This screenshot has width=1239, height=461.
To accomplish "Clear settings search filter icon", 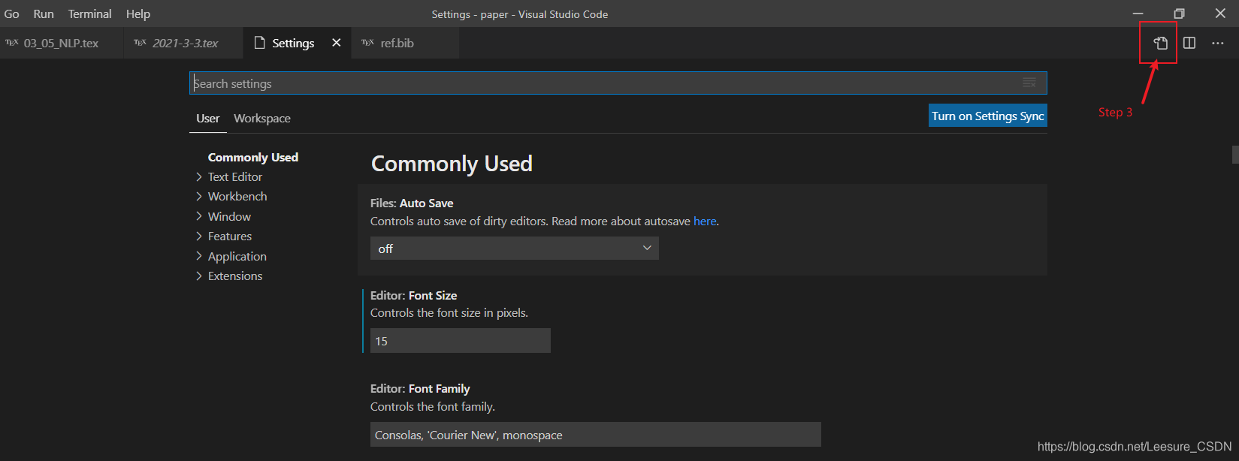I will [x=1029, y=83].
